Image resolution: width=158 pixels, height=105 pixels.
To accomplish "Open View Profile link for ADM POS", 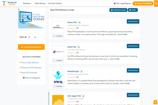I will click(x=115, y=59).
